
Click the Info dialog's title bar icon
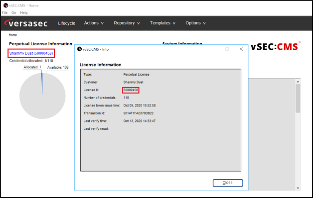[79, 49]
